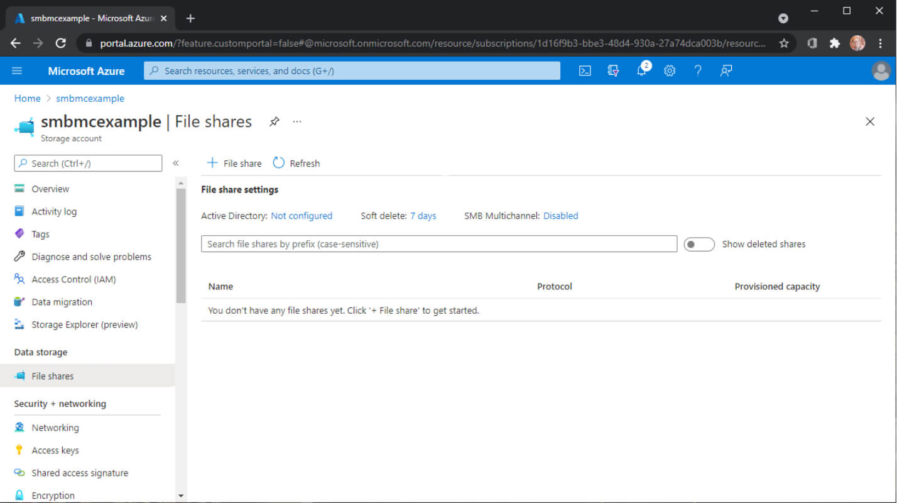The width and height of the screenshot is (897, 503).
Task: Focus the resource menu search box
Action: [88, 163]
